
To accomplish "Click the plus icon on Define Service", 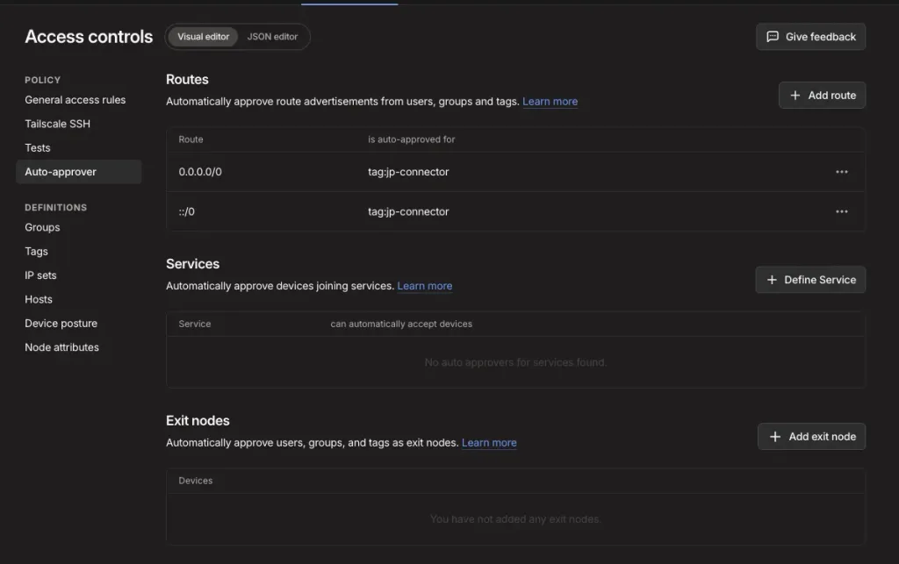I will (772, 280).
